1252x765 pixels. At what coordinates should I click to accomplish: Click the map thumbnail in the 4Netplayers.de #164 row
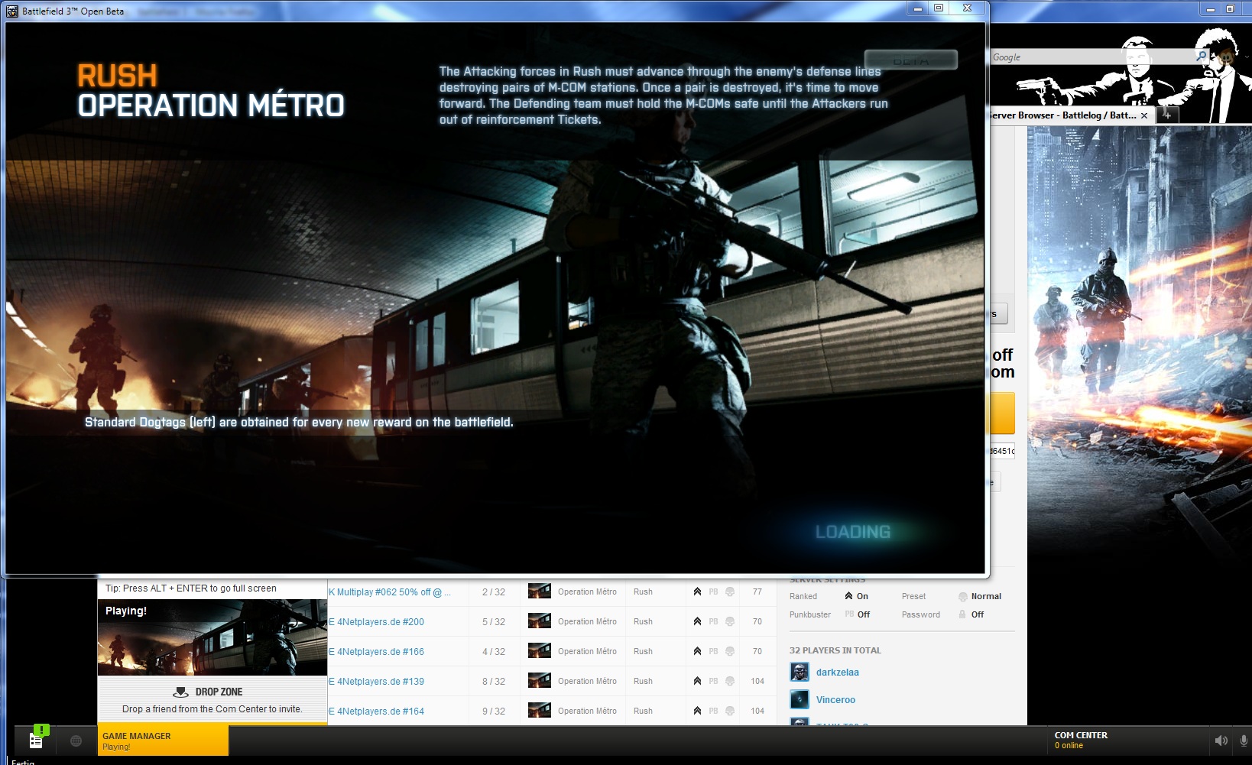click(540, 710)
